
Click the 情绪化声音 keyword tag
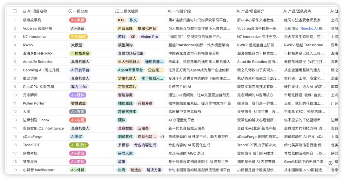click(147, 29)
